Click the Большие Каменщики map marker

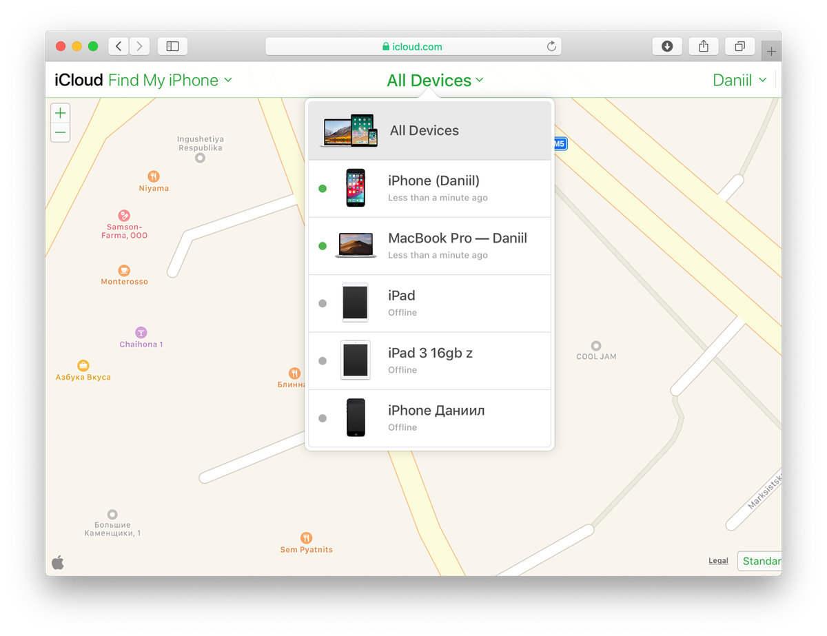tap(112, 514)
